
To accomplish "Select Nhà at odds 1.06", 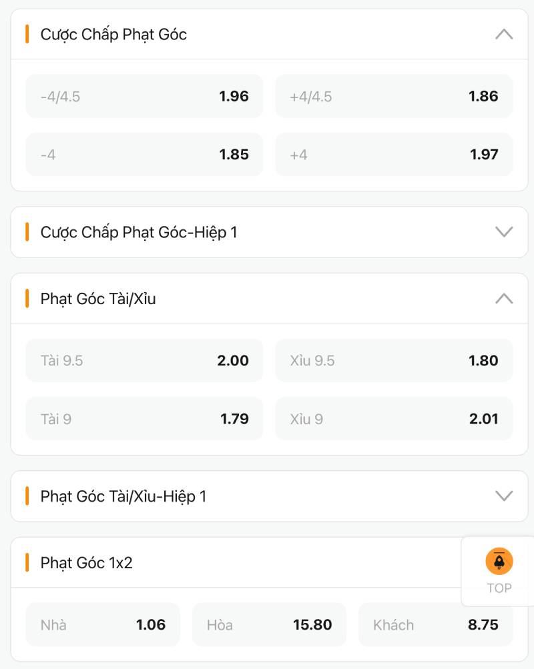I will pyautogui.click(x=103, y=625).
